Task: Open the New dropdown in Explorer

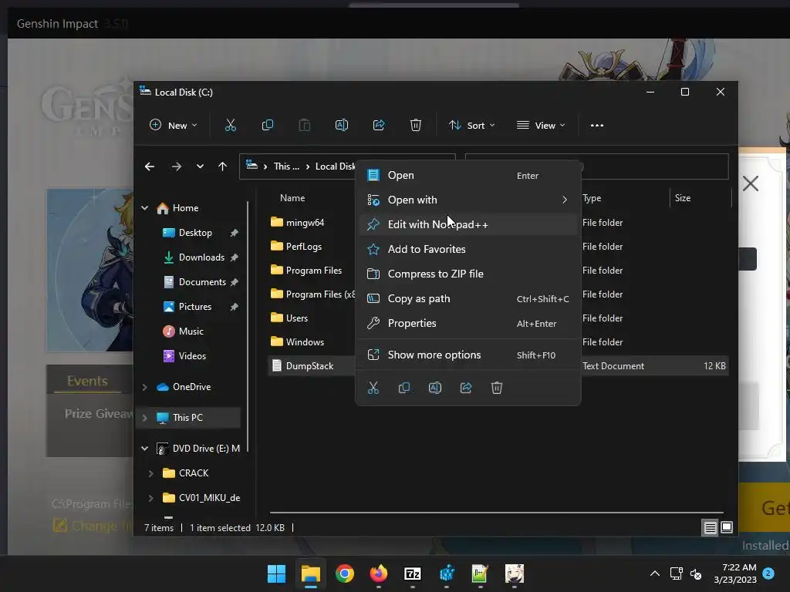Action: 174,126
